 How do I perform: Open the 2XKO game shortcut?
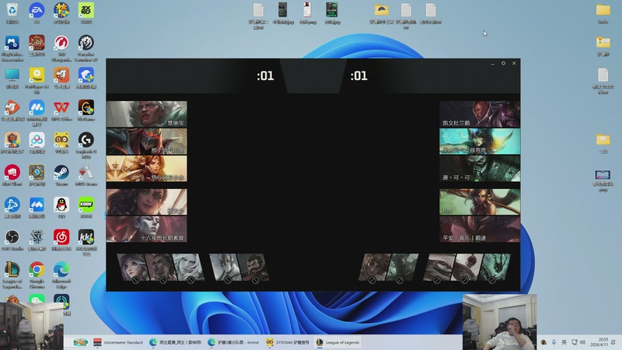tap(86, 11)
